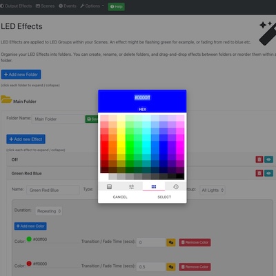Pick pure orange swatch in palette grid
Screen dimensions: 276x276
[113, 144]
